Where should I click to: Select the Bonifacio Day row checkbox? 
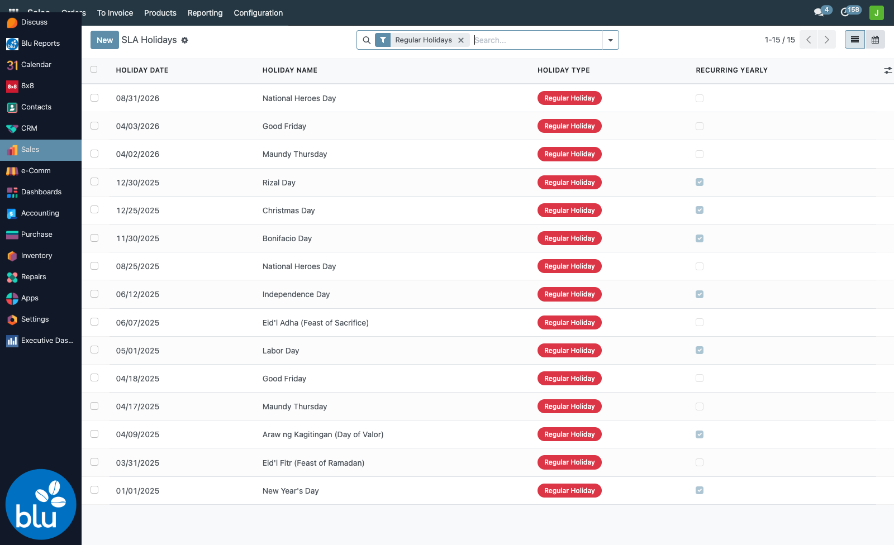(x=94, y=238)
